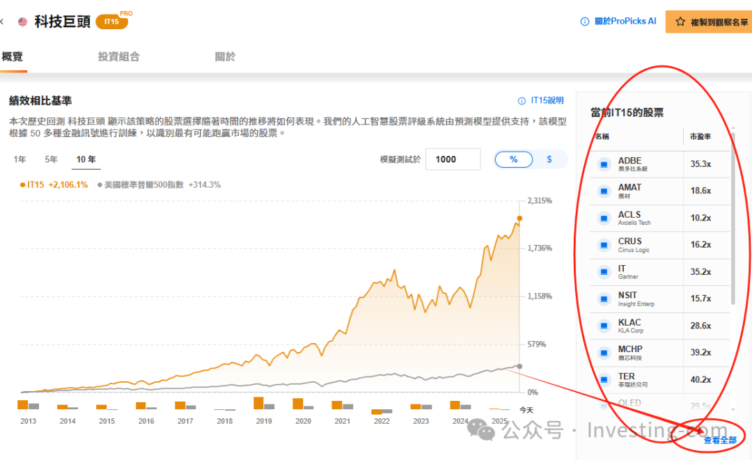The width and height of the screenshot is (752, 460).
Task: Click the KLAC stock icon
Action: [604, 326]
